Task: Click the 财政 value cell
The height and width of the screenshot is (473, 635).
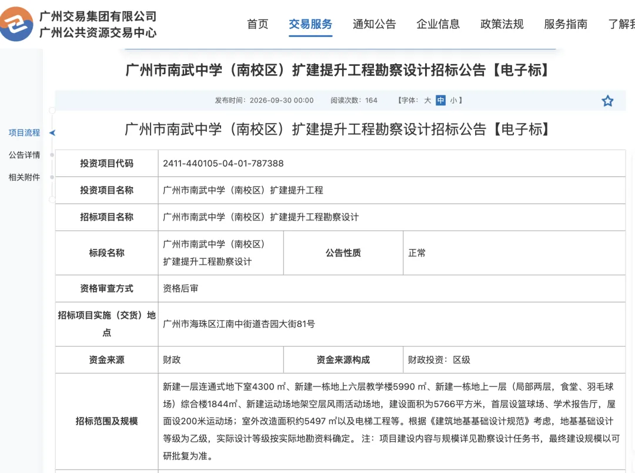Action: pos(220,360)
